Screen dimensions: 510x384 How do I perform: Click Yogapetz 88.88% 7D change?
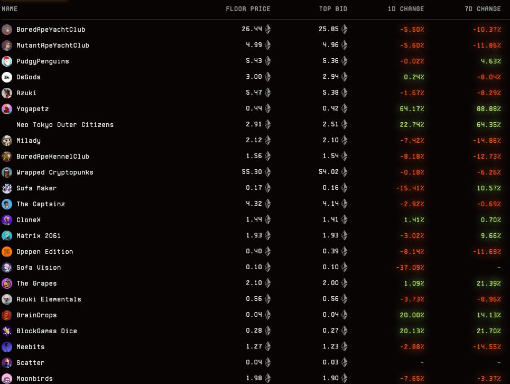coord(488,108)
